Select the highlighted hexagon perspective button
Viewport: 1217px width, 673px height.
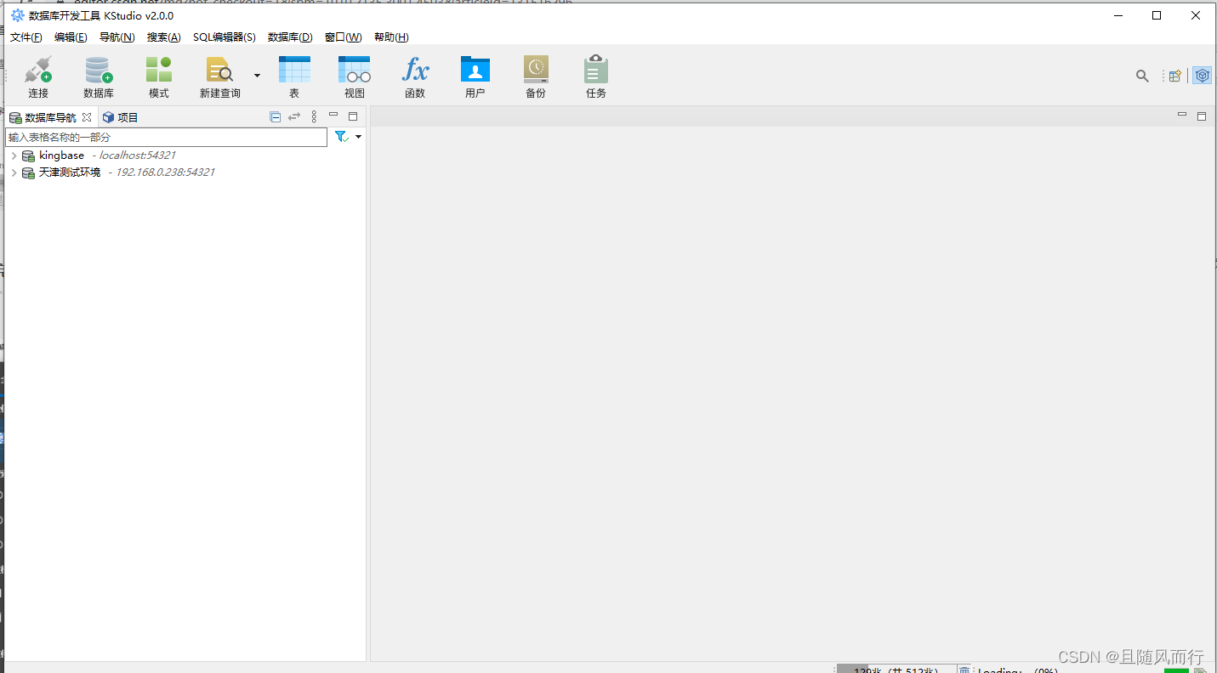(x=1202, y=76)
